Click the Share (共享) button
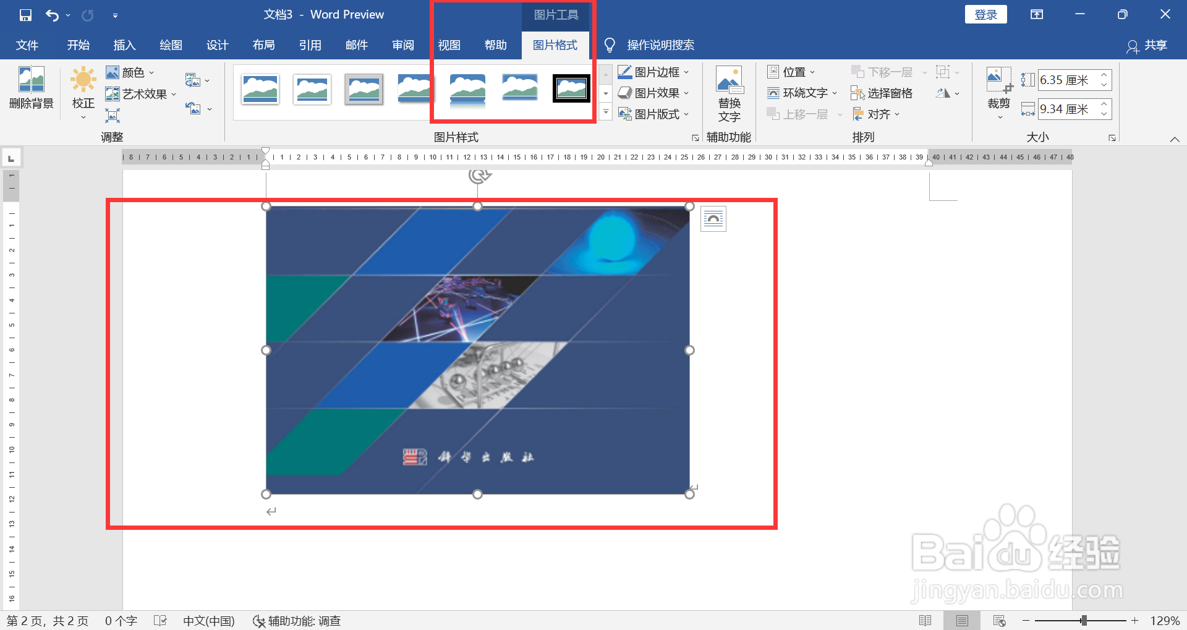The height and width of the screenshot is (630, 1187). 1147,45
